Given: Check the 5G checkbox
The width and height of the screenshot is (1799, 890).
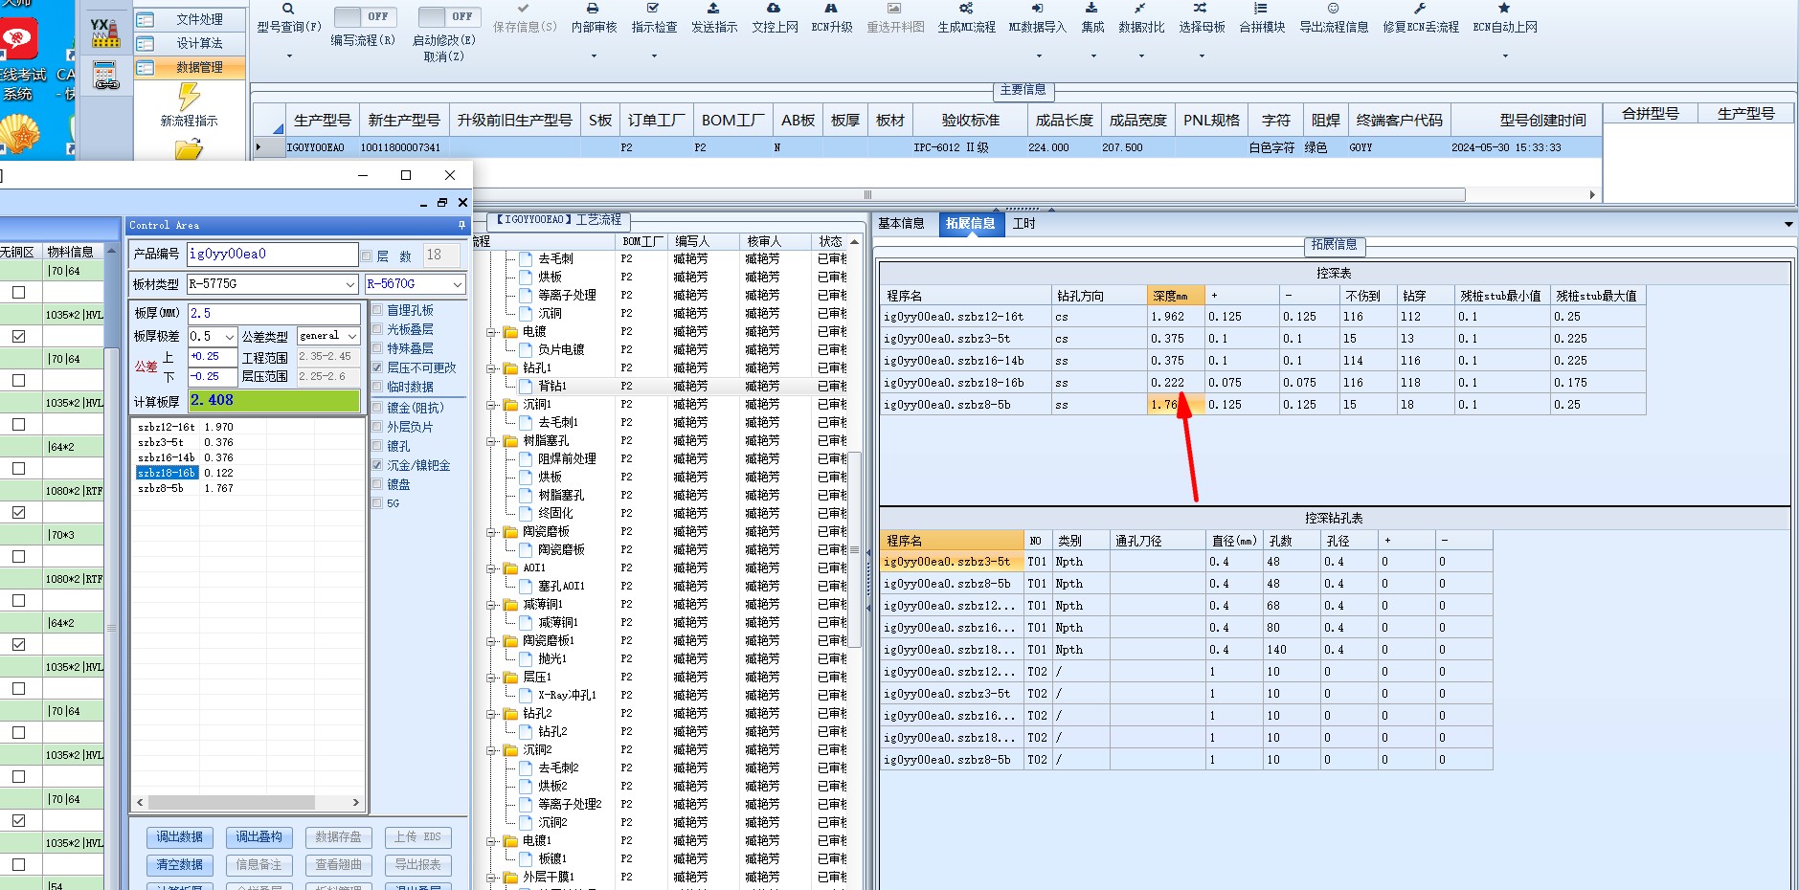Looking at the screenshot, I should (x=377, y=503).
